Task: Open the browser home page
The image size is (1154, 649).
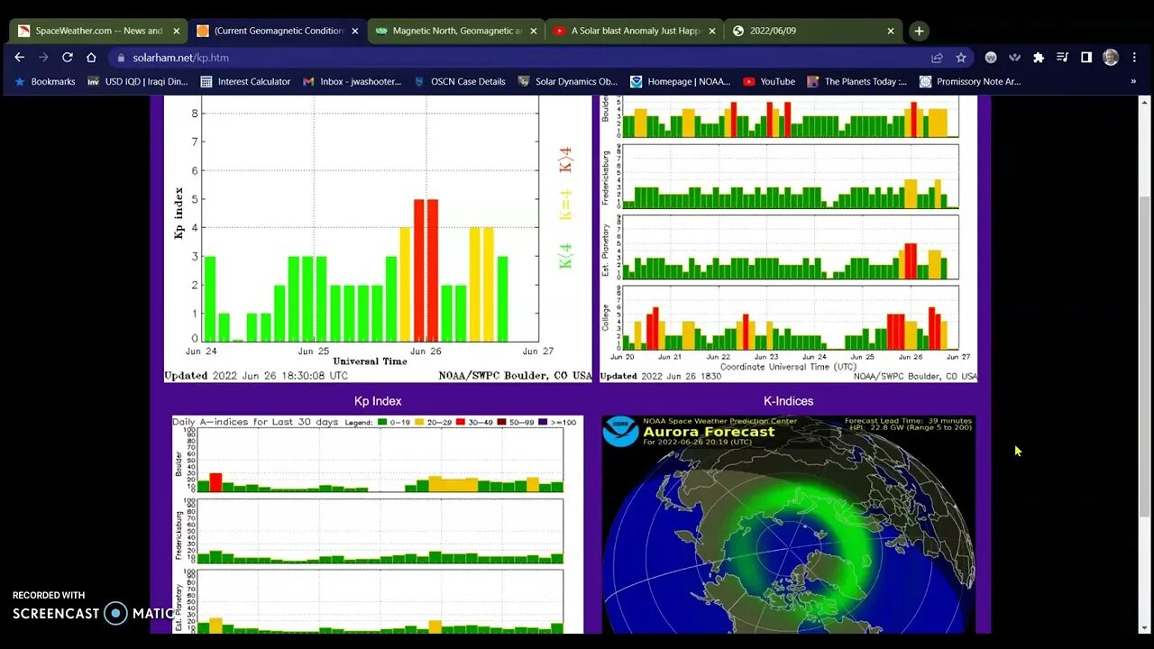Action: pyautogui.click(x=91, y=57)
